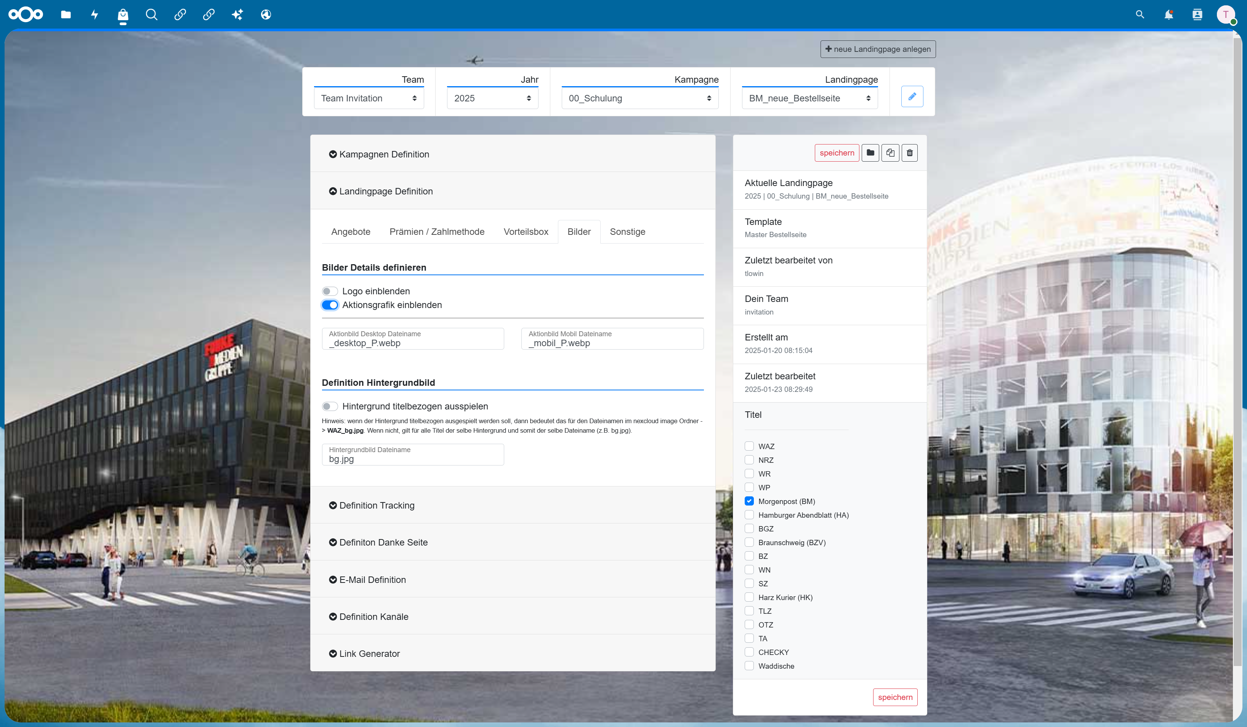Open the Activity lightning bolt icon

[x=95, y=14]
